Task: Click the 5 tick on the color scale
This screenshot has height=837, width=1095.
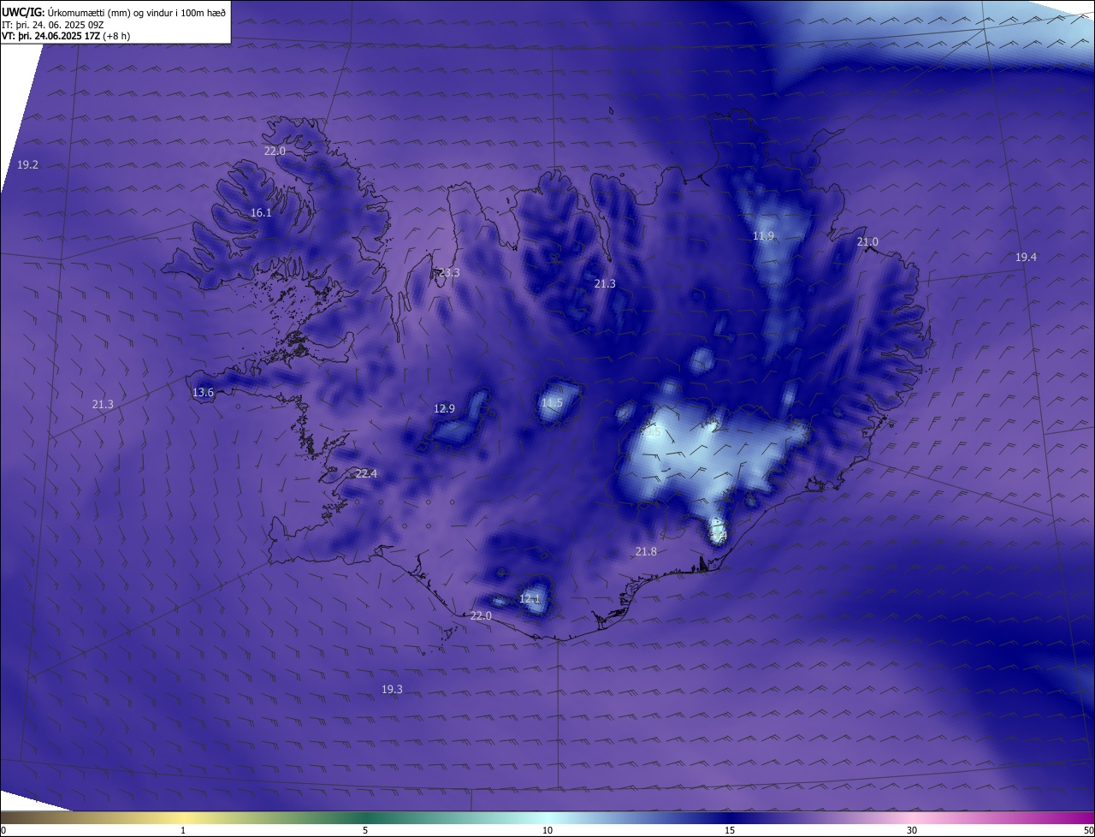Action: (x=365, y=831)
